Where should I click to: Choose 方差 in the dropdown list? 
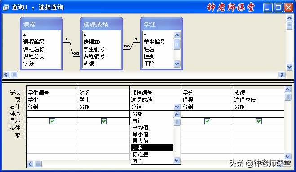click(152, 161)
